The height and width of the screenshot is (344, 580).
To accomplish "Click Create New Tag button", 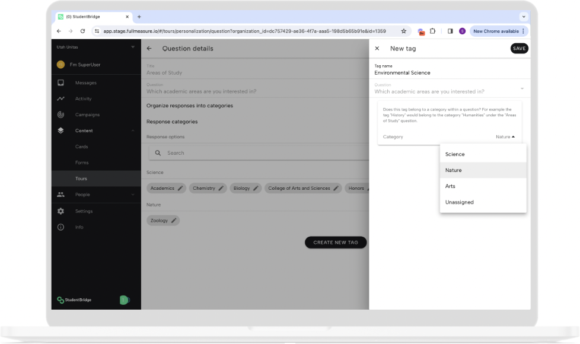I will coord(336,243).
